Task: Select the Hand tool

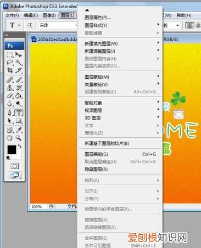Action: [x=10, y=138]
